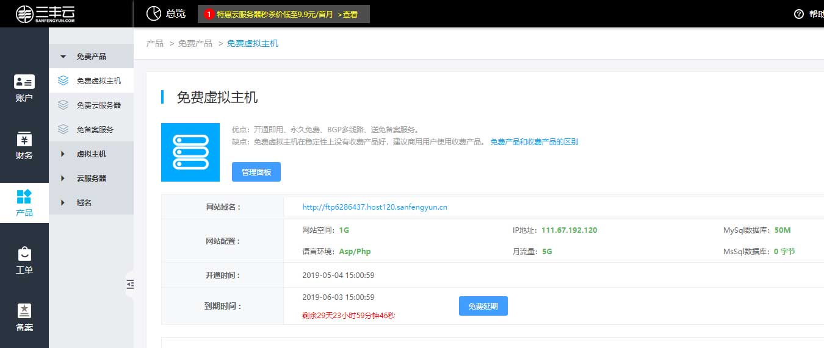Click the 0 字节 MsSql database value
Screen dimensions: 824x348
(x=784, y=251)
